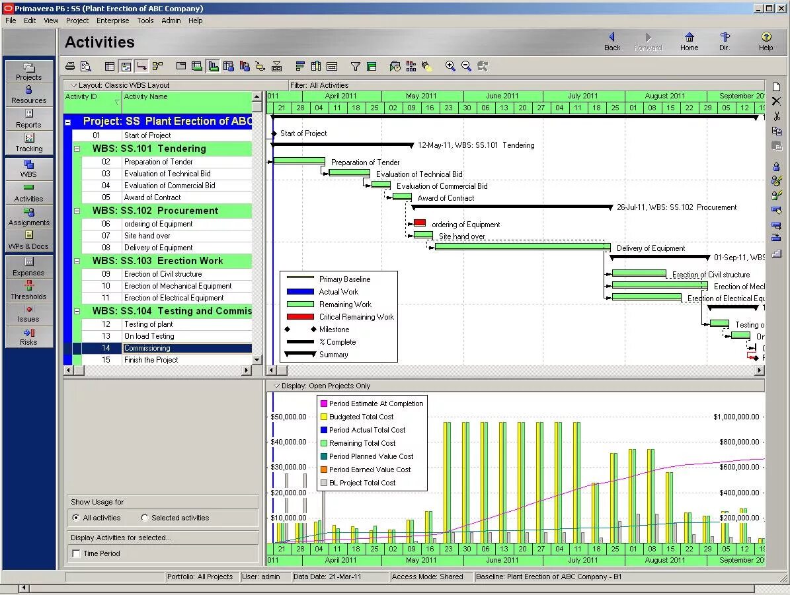Click the Dir. button in header

725,42
